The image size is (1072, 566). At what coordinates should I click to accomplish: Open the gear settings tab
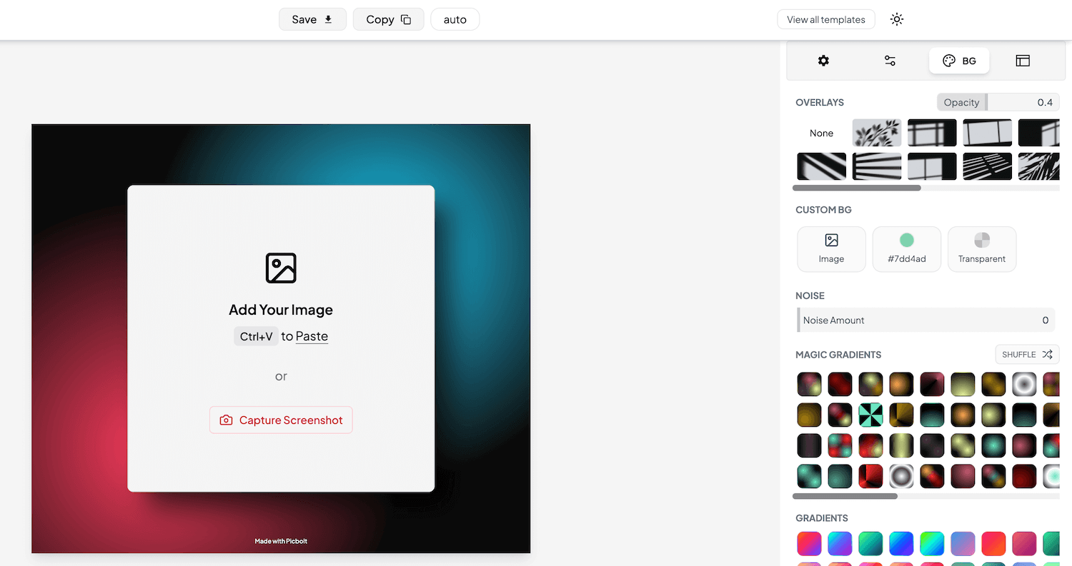[x=823, y=61]
